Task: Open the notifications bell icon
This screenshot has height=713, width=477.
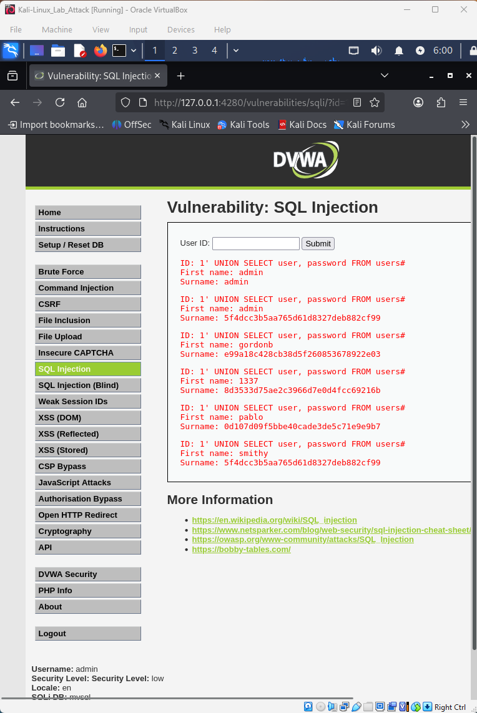Action: coord(399,51)
